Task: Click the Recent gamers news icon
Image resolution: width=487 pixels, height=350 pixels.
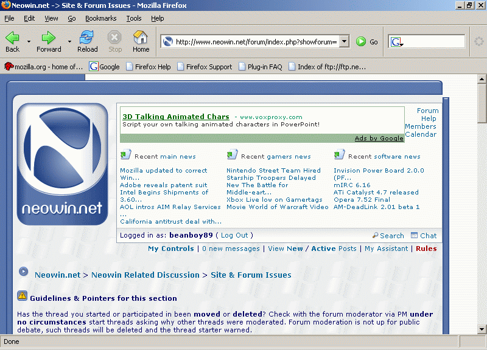Action: (233, 154)
